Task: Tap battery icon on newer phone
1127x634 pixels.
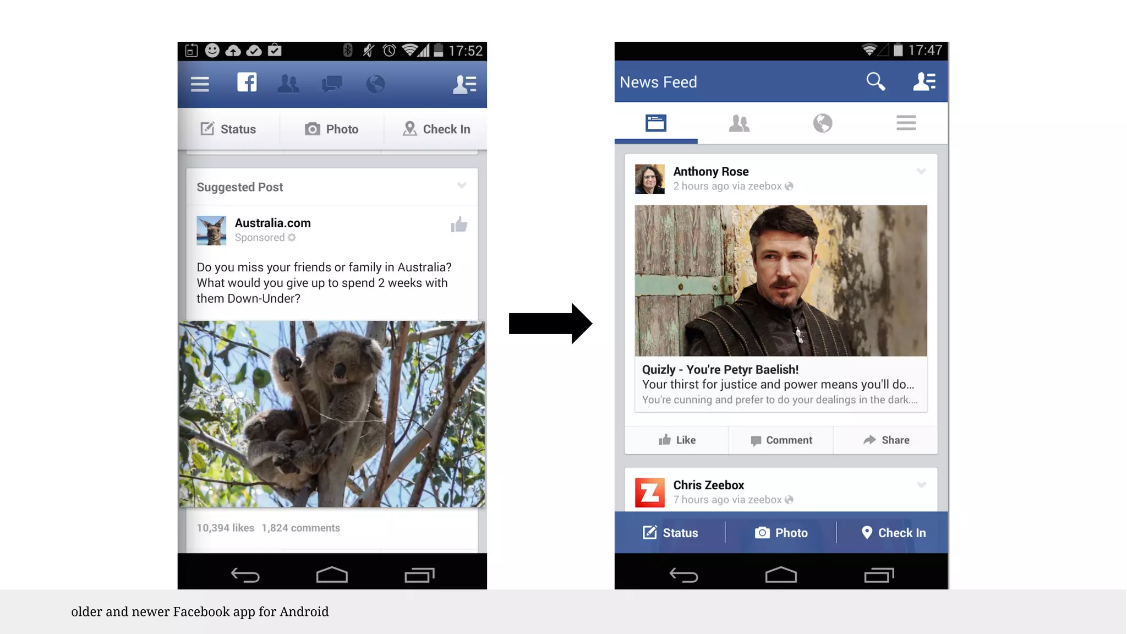Action: (x=898, y=50)
